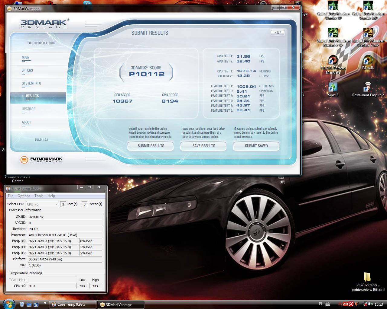387x309 pixels.
Task: Click the CPU score value 8194
Action: pos(170,101)
